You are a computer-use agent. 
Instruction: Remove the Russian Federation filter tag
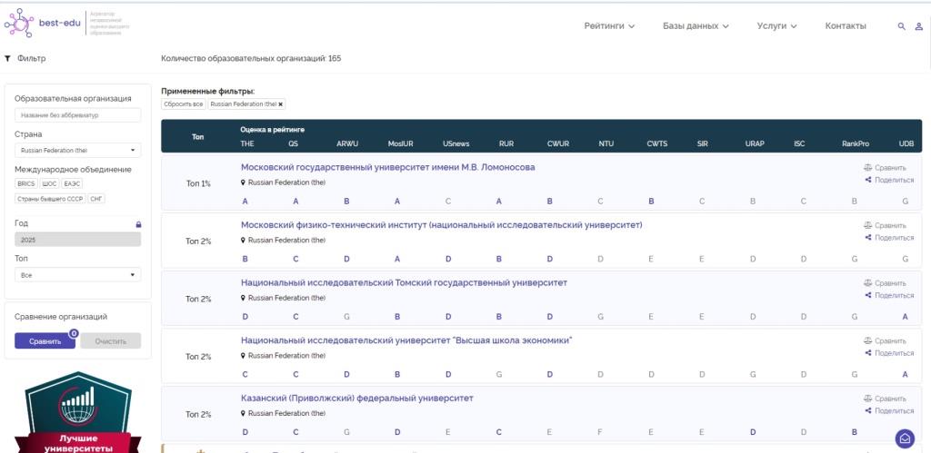click(x=281, y=103)
